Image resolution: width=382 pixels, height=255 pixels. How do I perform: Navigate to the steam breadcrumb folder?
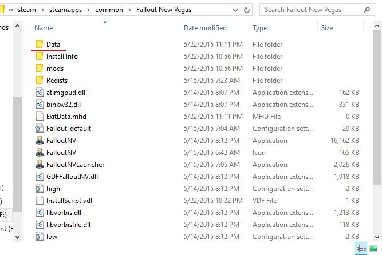point(27,10)
